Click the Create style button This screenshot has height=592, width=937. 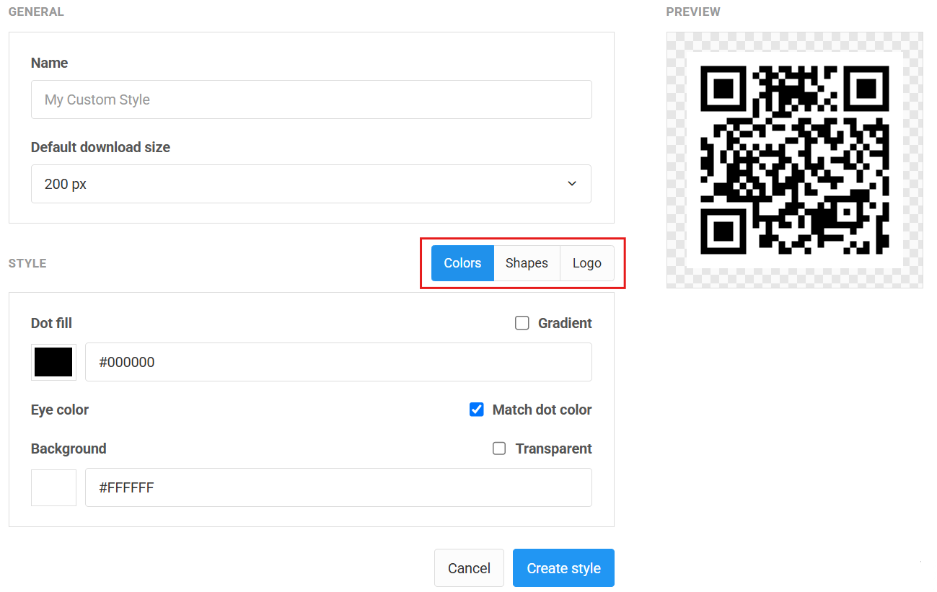(x=563, y=568)
